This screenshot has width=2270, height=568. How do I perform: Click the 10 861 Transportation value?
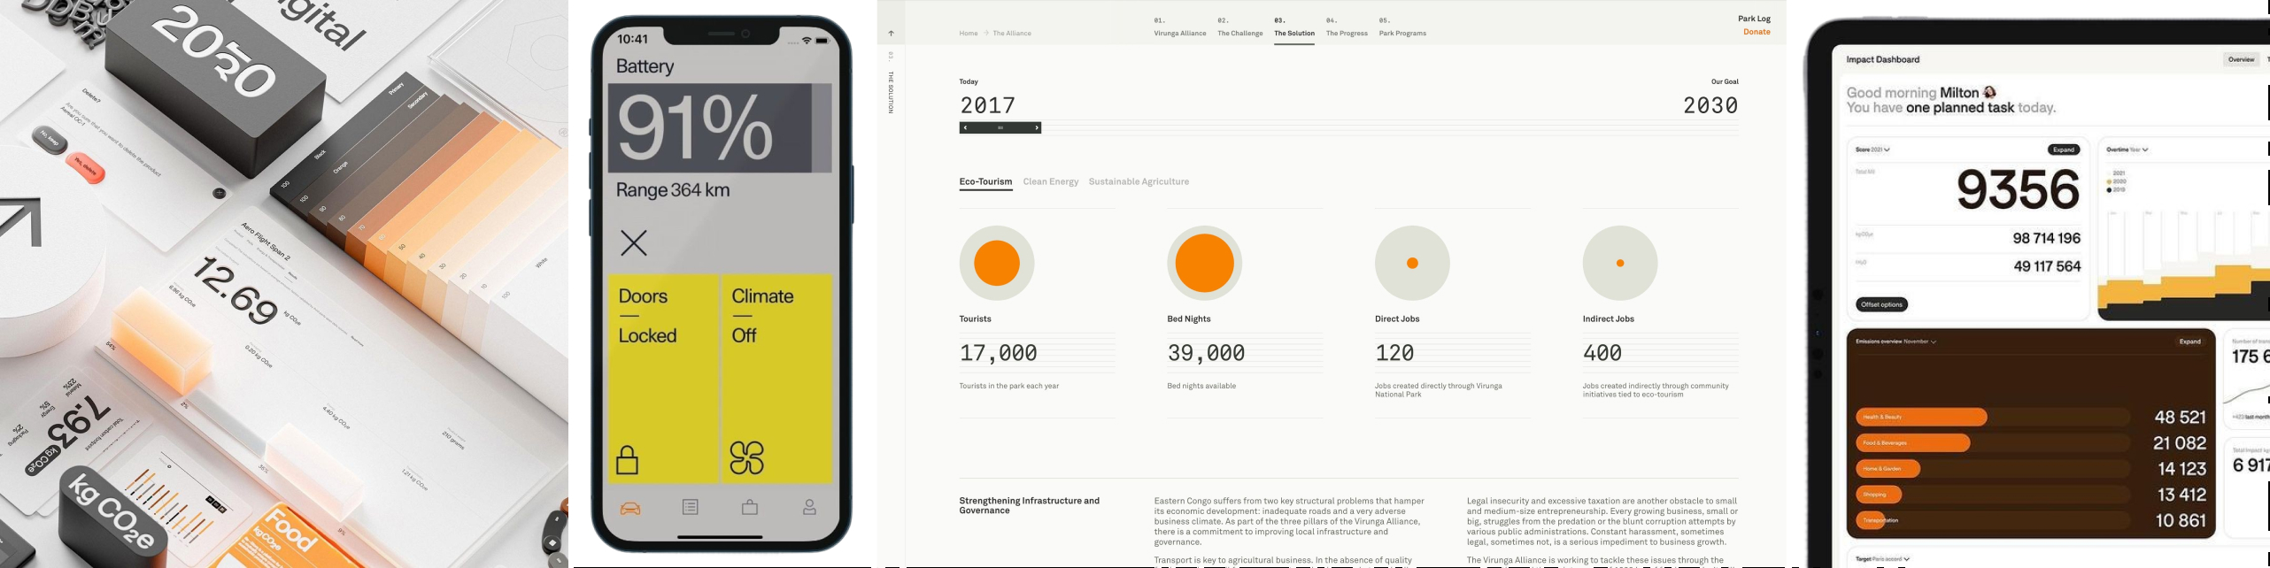tap(2180, 521)
